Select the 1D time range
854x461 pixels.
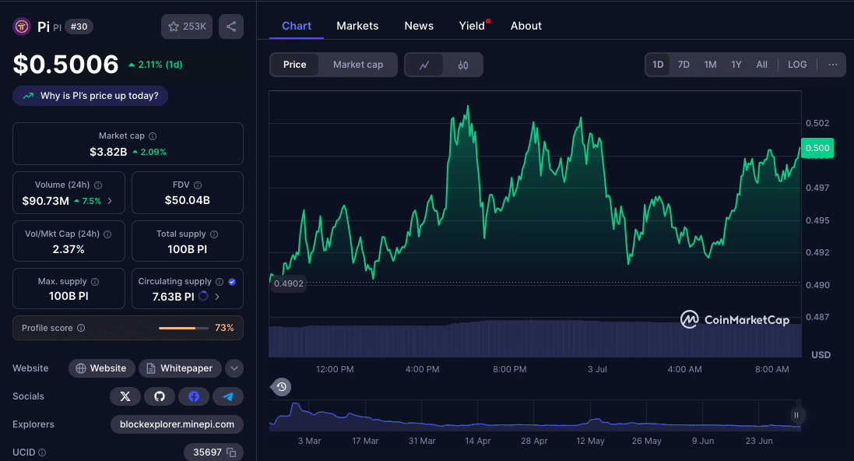(x=658, y=65)
